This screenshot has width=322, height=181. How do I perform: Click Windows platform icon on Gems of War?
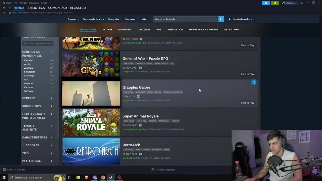(x=140, y=68)
